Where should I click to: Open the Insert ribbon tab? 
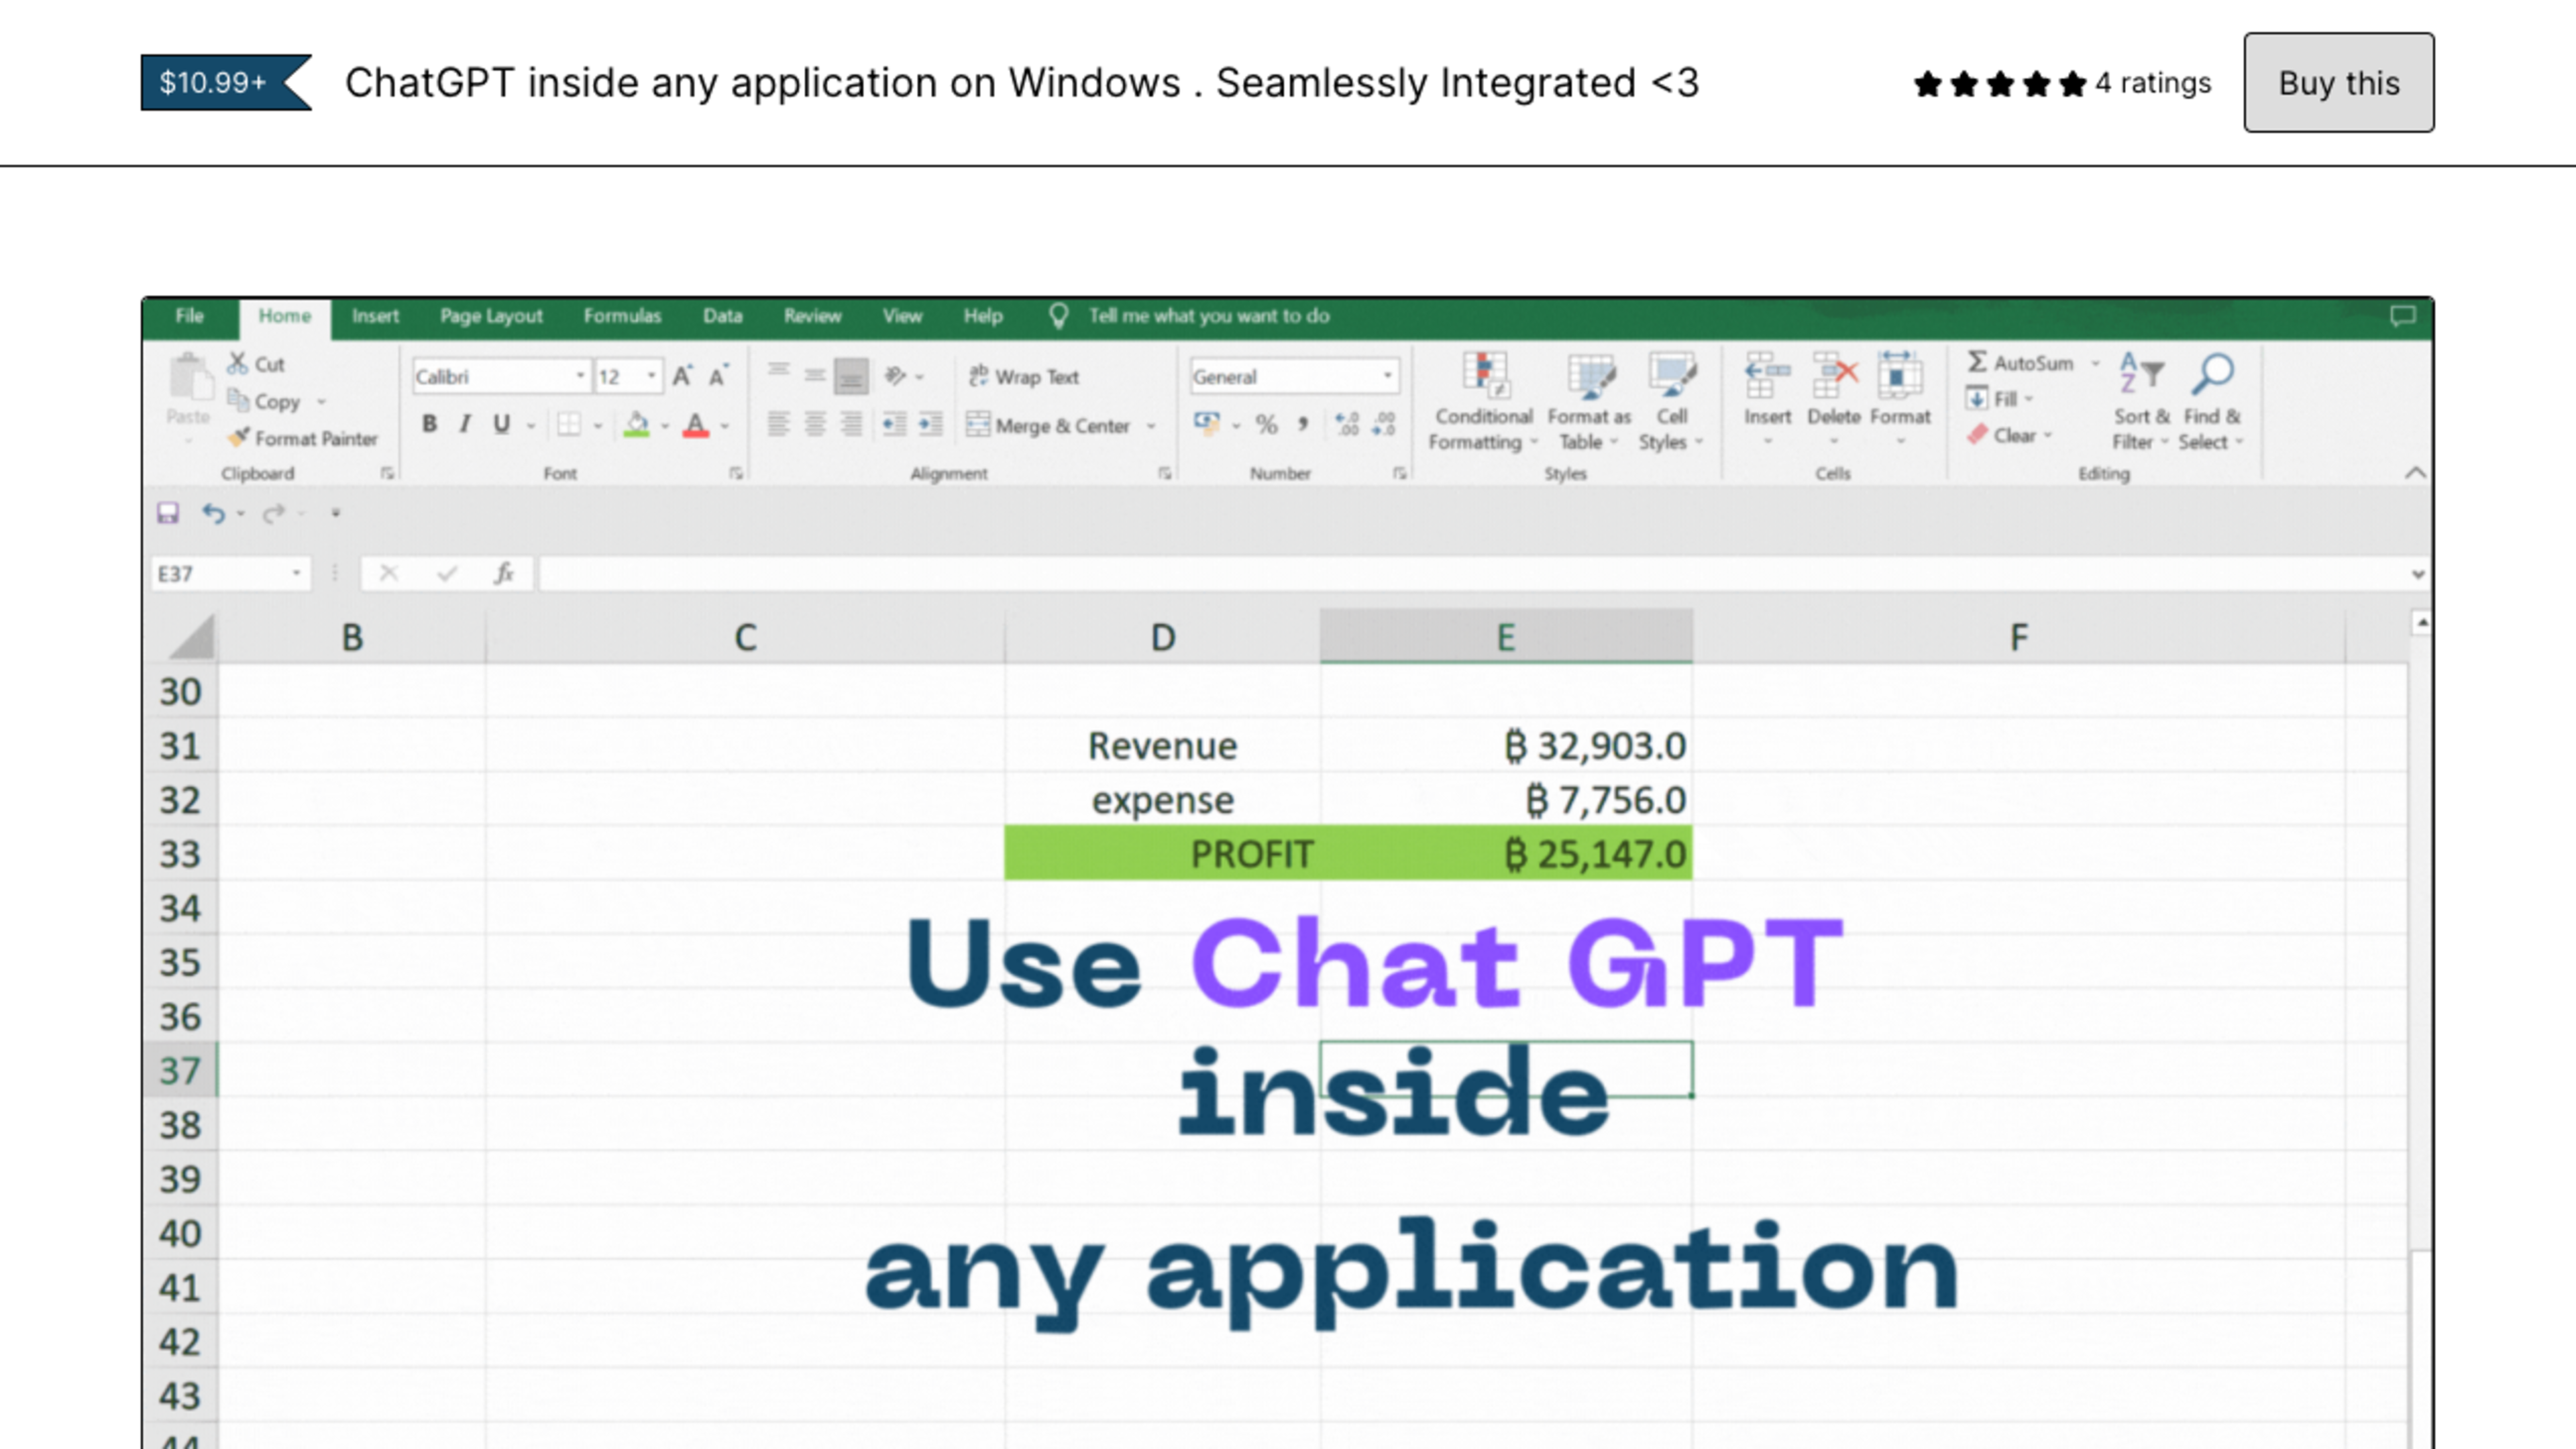tap(373, 315)
